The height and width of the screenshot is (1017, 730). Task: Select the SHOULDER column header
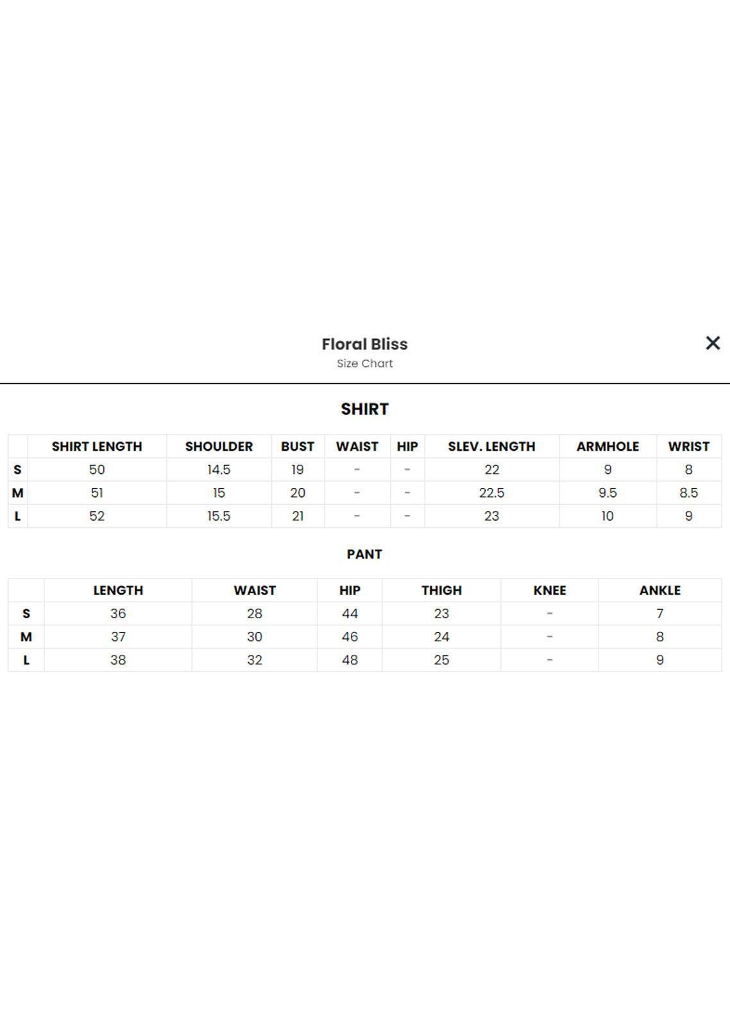tap(219, 446)
